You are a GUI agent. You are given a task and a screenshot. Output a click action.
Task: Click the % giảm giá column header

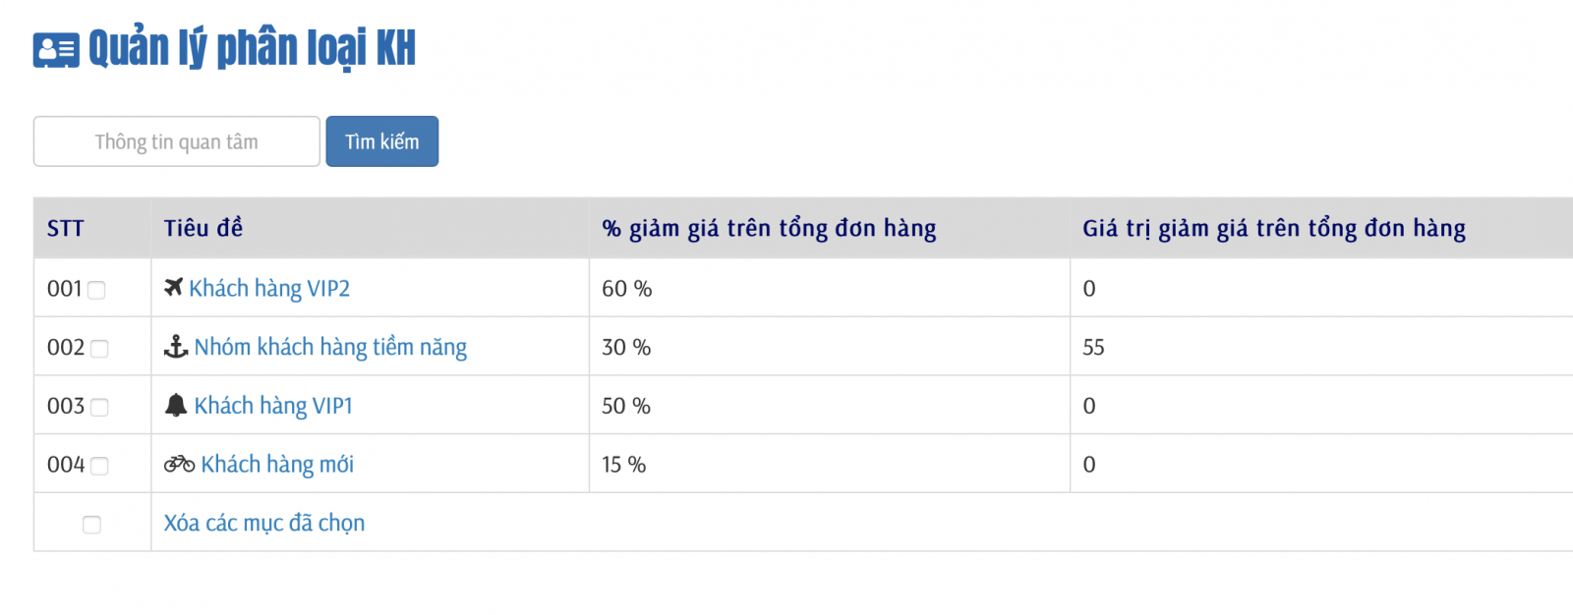click(x=769, y=229)
